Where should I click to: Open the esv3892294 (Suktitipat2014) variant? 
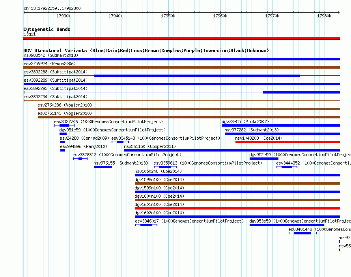tap(56, 97)
